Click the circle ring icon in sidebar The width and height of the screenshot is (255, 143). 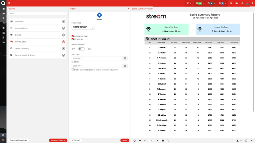tap(4, 23)
